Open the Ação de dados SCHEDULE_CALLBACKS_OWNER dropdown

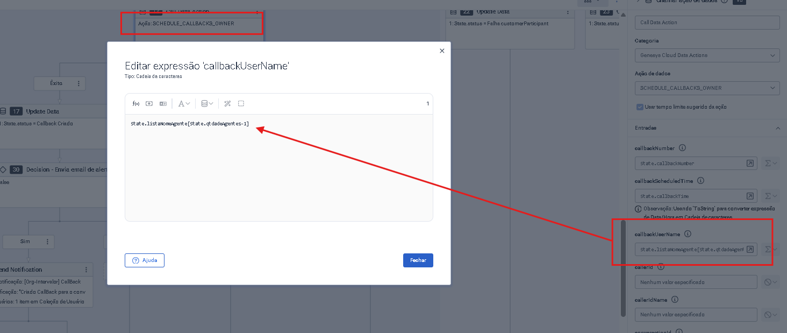[x=707, y=88]
